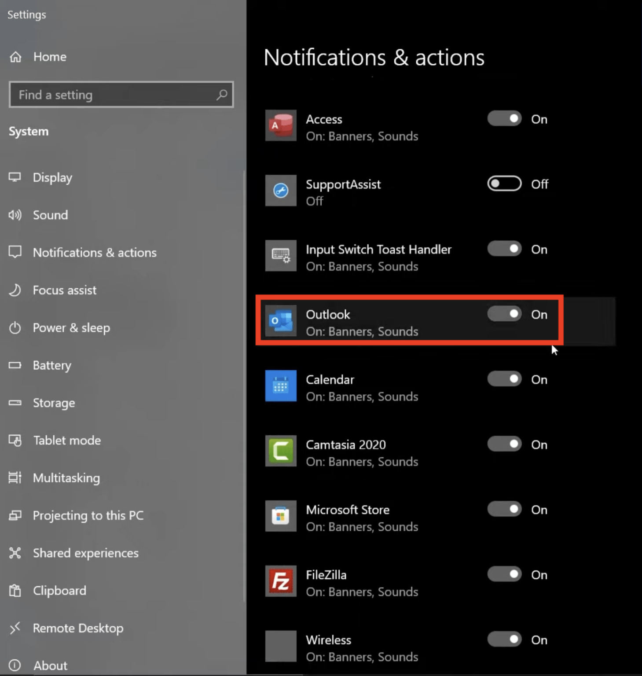Turn off FileZilla notifications
Image resolution: width=642 pixels, height=676 pixels.
pos(504,574)
